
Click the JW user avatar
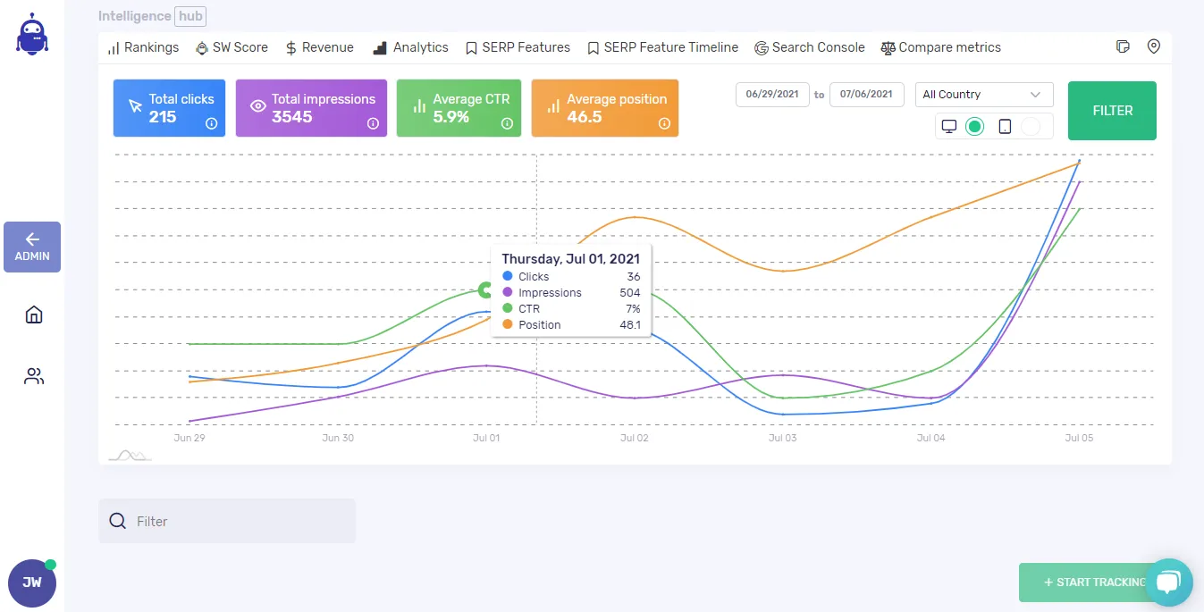(32, 583)
